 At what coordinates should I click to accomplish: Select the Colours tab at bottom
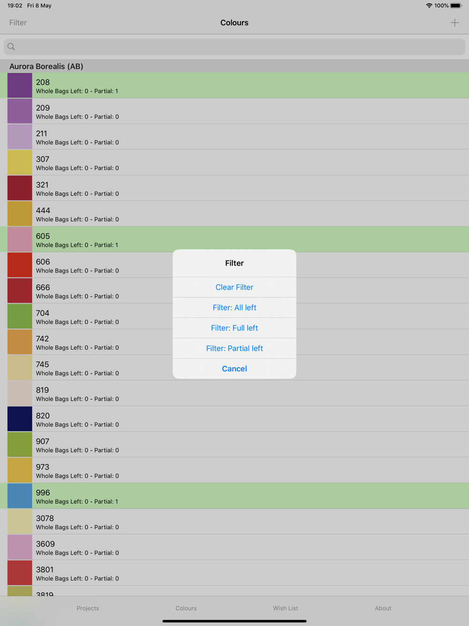click(x=186, y=608)
